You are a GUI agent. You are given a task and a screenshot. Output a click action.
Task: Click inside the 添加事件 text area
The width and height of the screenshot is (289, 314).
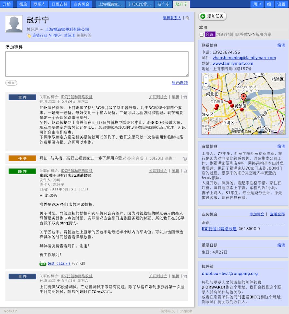(97, 64)
